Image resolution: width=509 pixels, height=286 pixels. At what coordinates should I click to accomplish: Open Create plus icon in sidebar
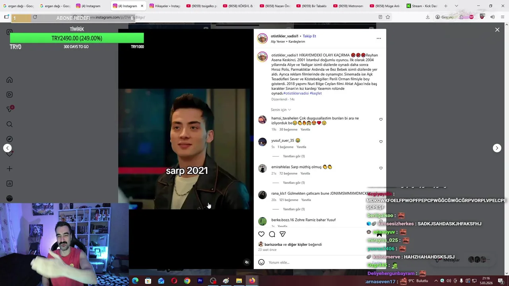click(x=10, y=169)
